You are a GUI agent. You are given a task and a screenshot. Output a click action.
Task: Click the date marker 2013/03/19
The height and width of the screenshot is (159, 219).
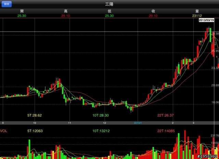coord(206,20)
